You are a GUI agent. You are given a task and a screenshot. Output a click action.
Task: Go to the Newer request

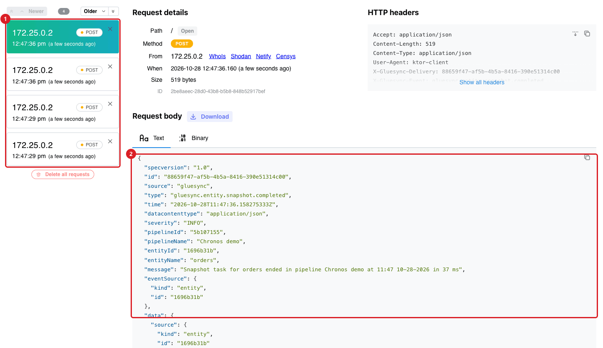tap(32, 11)
